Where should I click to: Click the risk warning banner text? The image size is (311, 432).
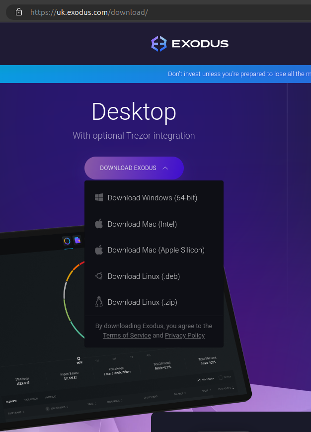click(239, 74)
